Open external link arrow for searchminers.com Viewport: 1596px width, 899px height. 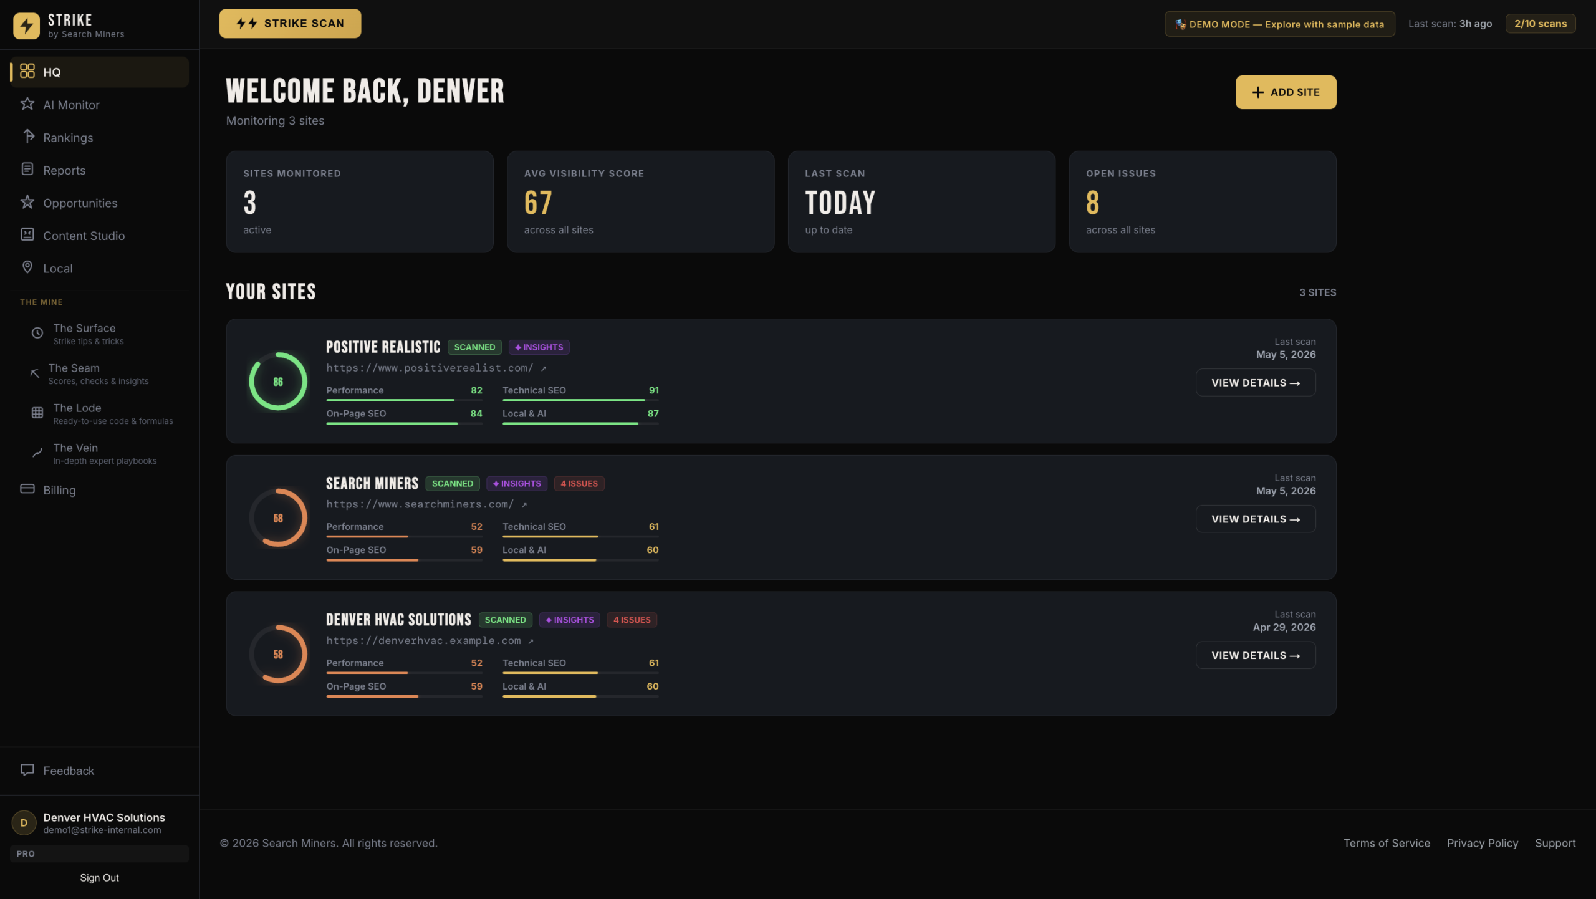point(524,505)
